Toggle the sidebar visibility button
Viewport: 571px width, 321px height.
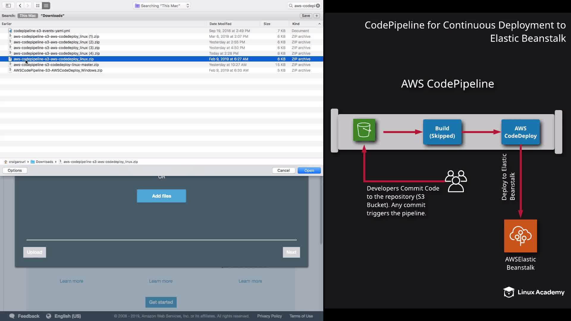click(8, 6)
